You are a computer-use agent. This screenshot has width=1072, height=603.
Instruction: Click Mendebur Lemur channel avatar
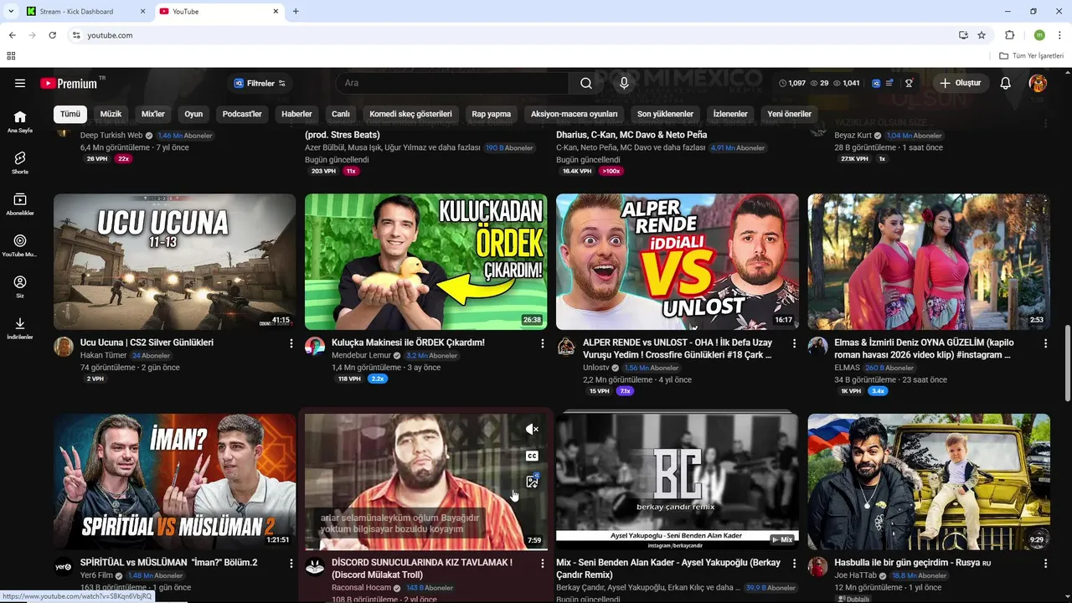315,347
